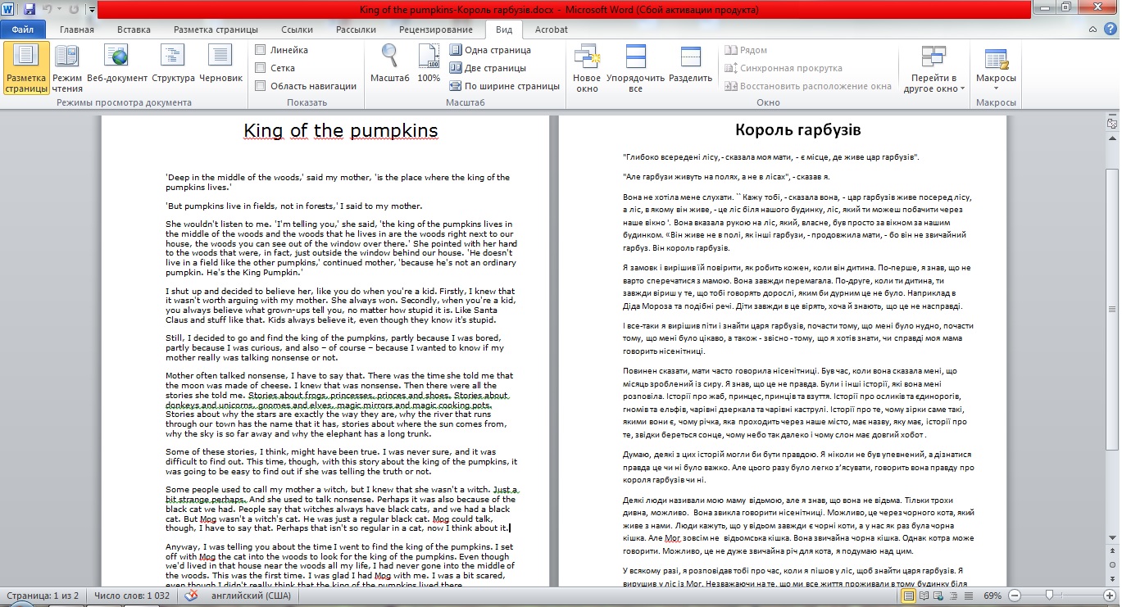Click the Undo arrow in title bar

[48, 10]
